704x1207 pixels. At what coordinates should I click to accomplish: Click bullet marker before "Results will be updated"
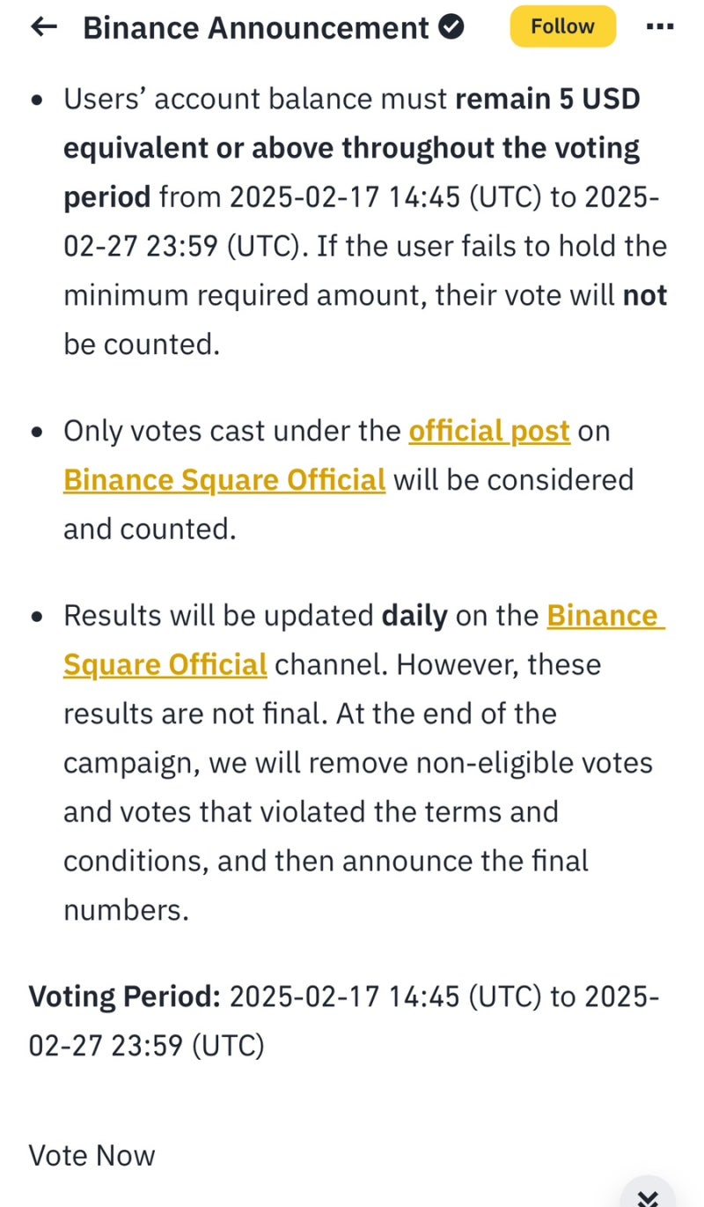(x=36, y=616)
